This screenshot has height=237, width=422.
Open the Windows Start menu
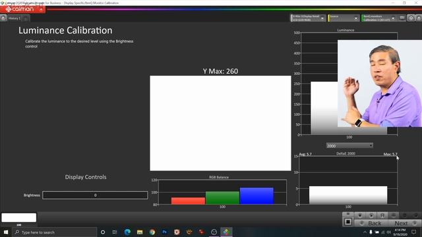6,232
